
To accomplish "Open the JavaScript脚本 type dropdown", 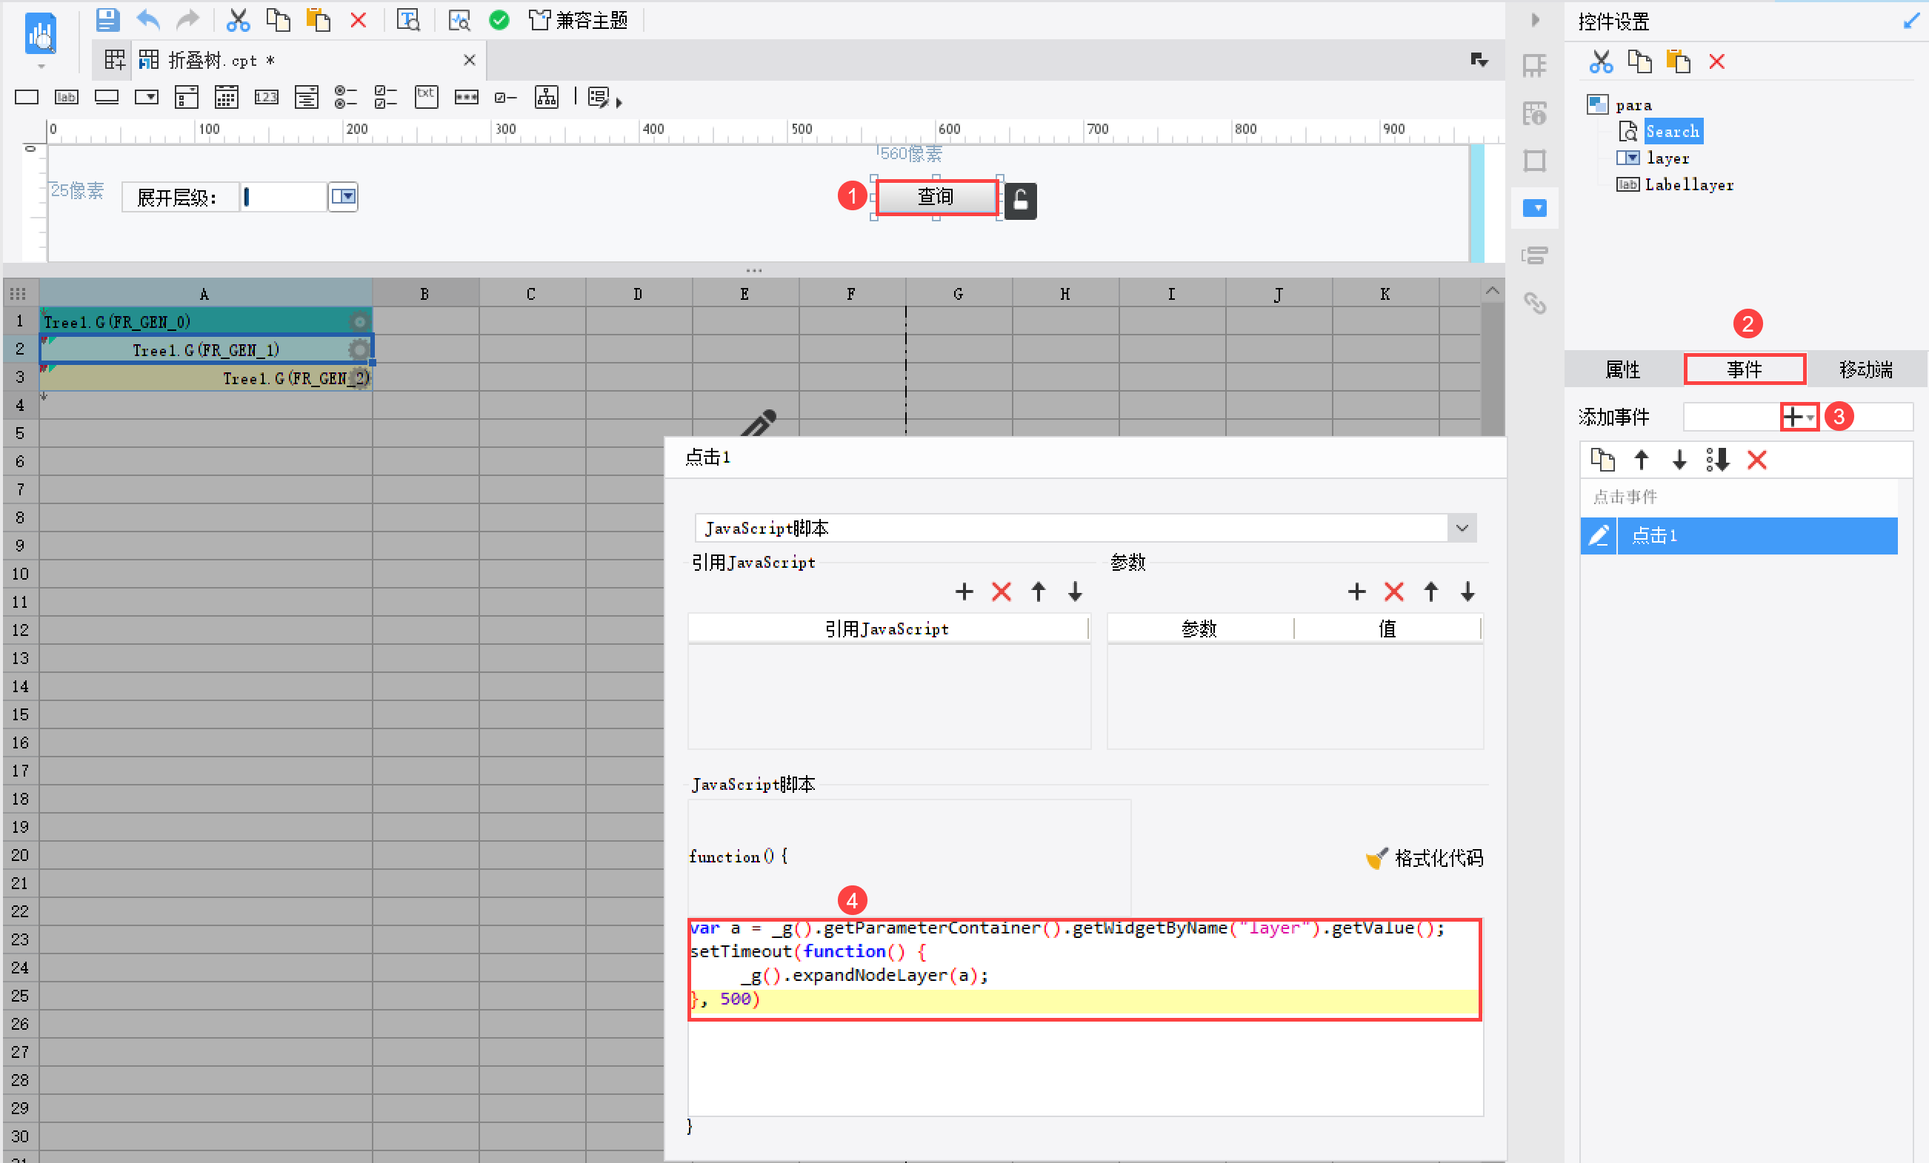I will tap(1462, 528).
